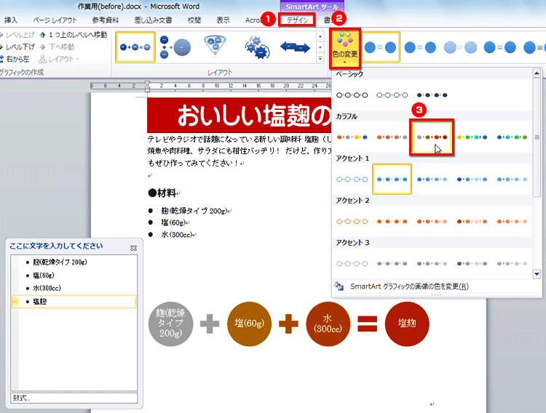The height and width of the screenshot is (413, 546).
Task: Close the SmartArt text pane
Action: pos(133,248)
